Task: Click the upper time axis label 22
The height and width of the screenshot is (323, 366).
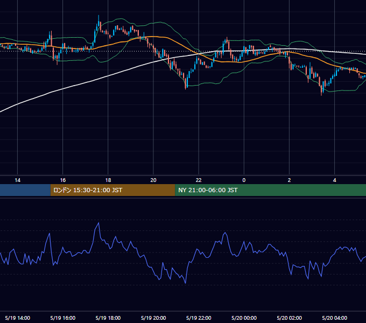Action: coord(199,180)
